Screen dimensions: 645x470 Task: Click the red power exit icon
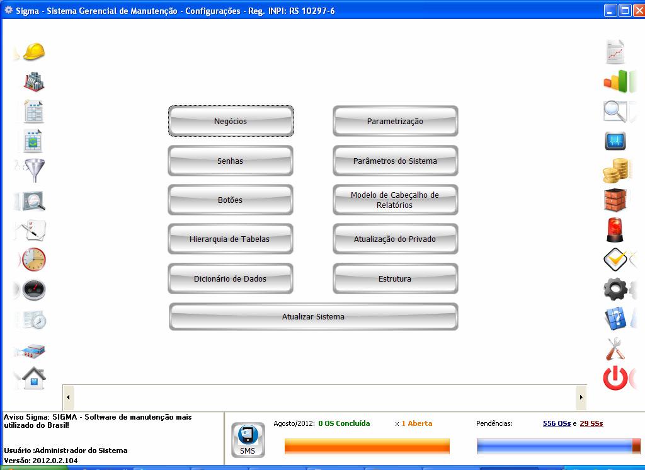pos(615,377)
